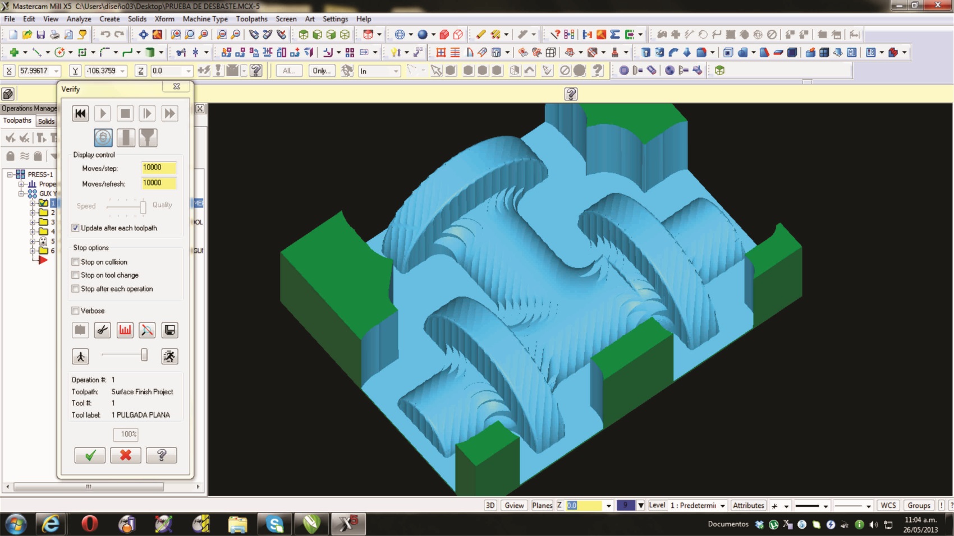The width and height of the screenshot is (954, 536).
Task: Expand operation folder 4 in the tree
Action: tap(32, 232)
